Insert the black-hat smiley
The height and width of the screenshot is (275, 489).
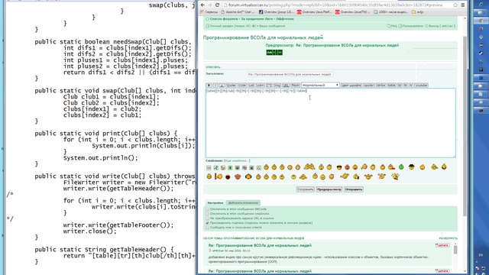coord(411,167)
